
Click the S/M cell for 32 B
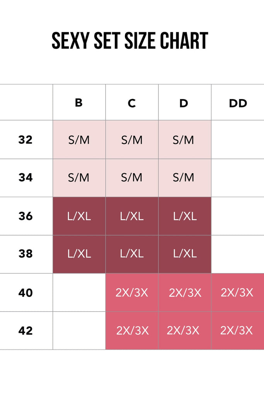coord(79,140)
